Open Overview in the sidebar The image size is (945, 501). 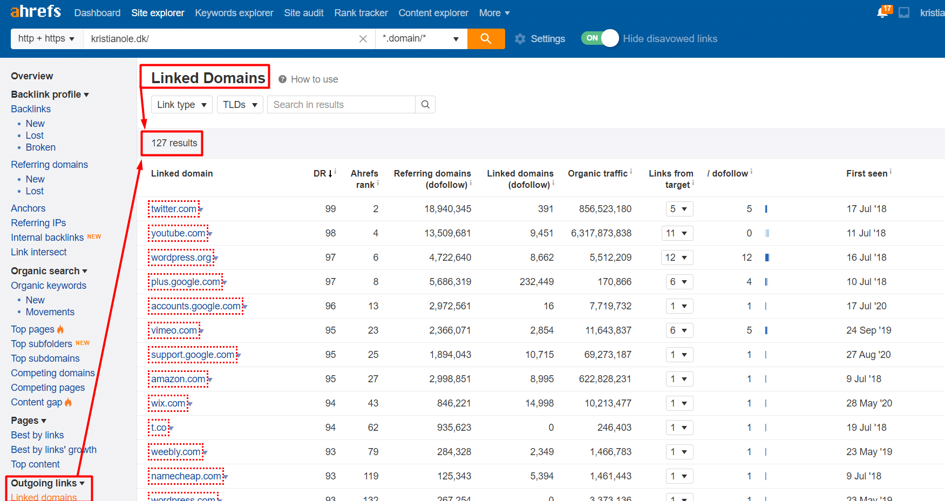[32, 76]
